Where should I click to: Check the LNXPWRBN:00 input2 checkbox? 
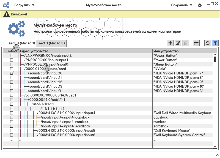coord(12,56)
